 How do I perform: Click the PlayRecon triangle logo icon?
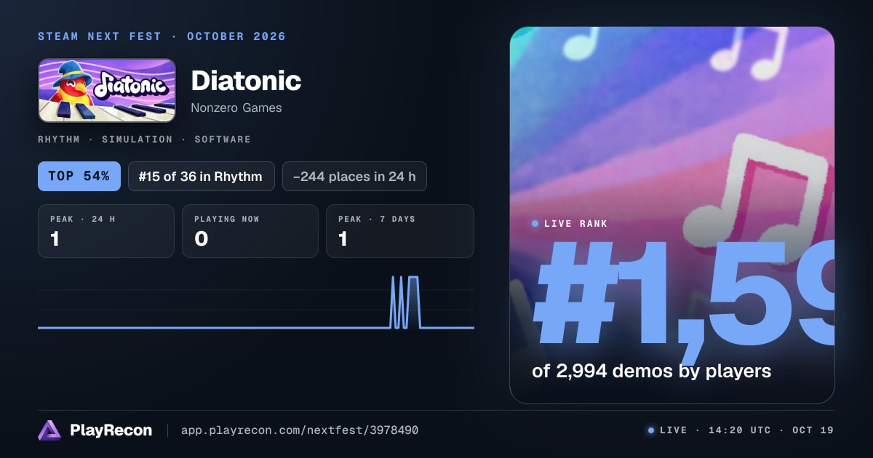point(50,430)
